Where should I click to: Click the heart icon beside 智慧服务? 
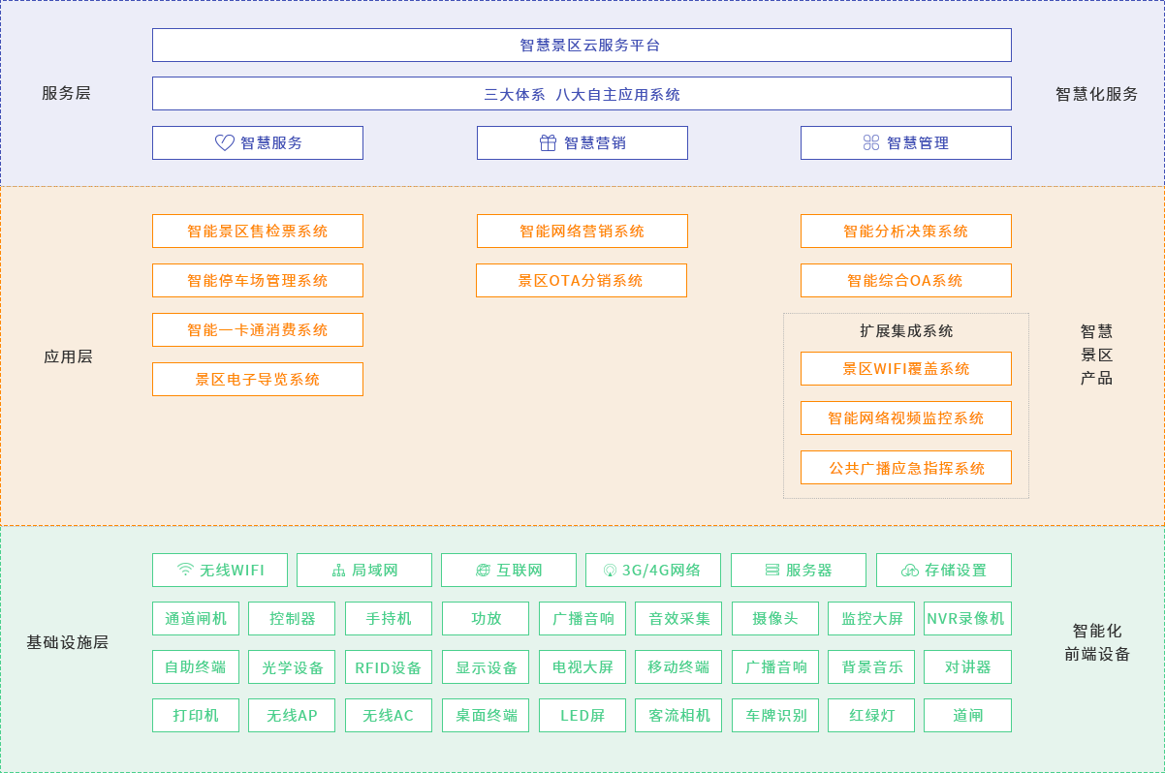click(x=224, y=142)
